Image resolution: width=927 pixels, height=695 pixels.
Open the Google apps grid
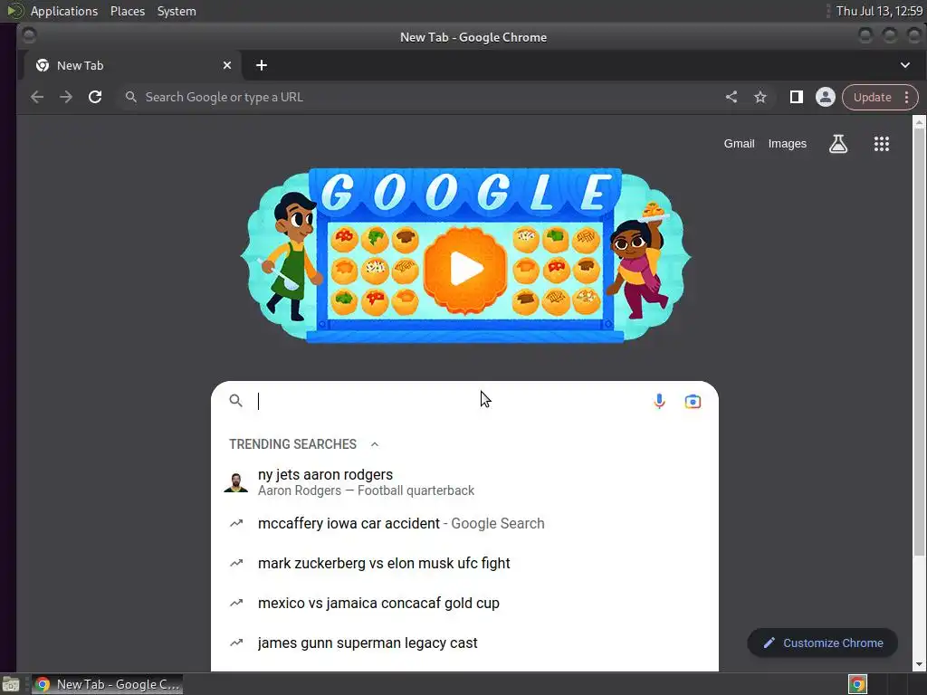[882, 144]
